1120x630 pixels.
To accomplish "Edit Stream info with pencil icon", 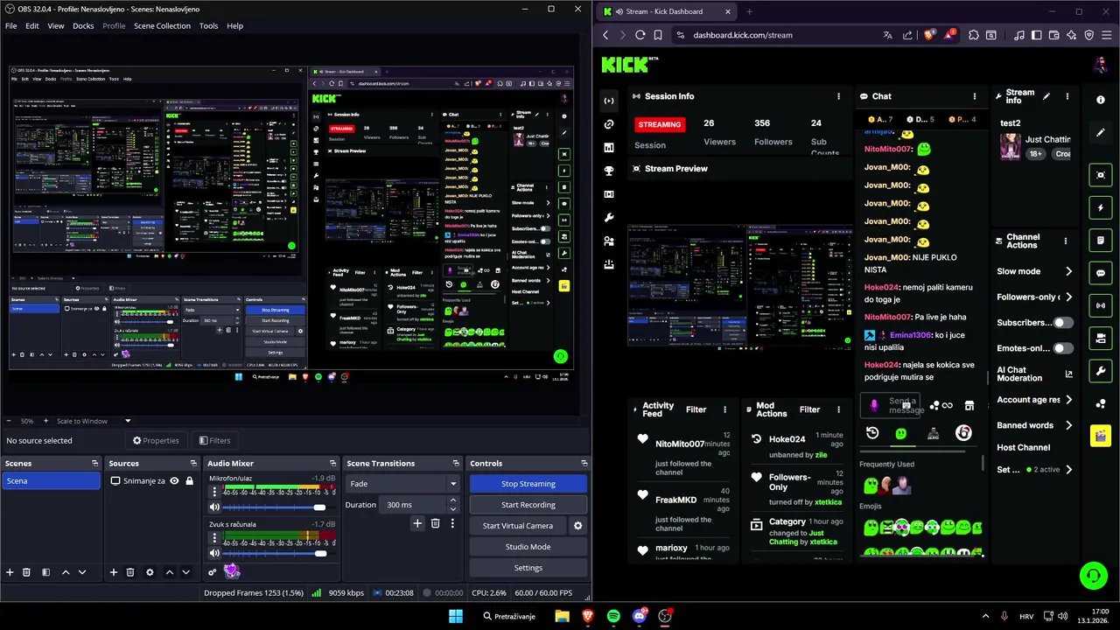I will pyautogui.click(x=1046, y=96).
